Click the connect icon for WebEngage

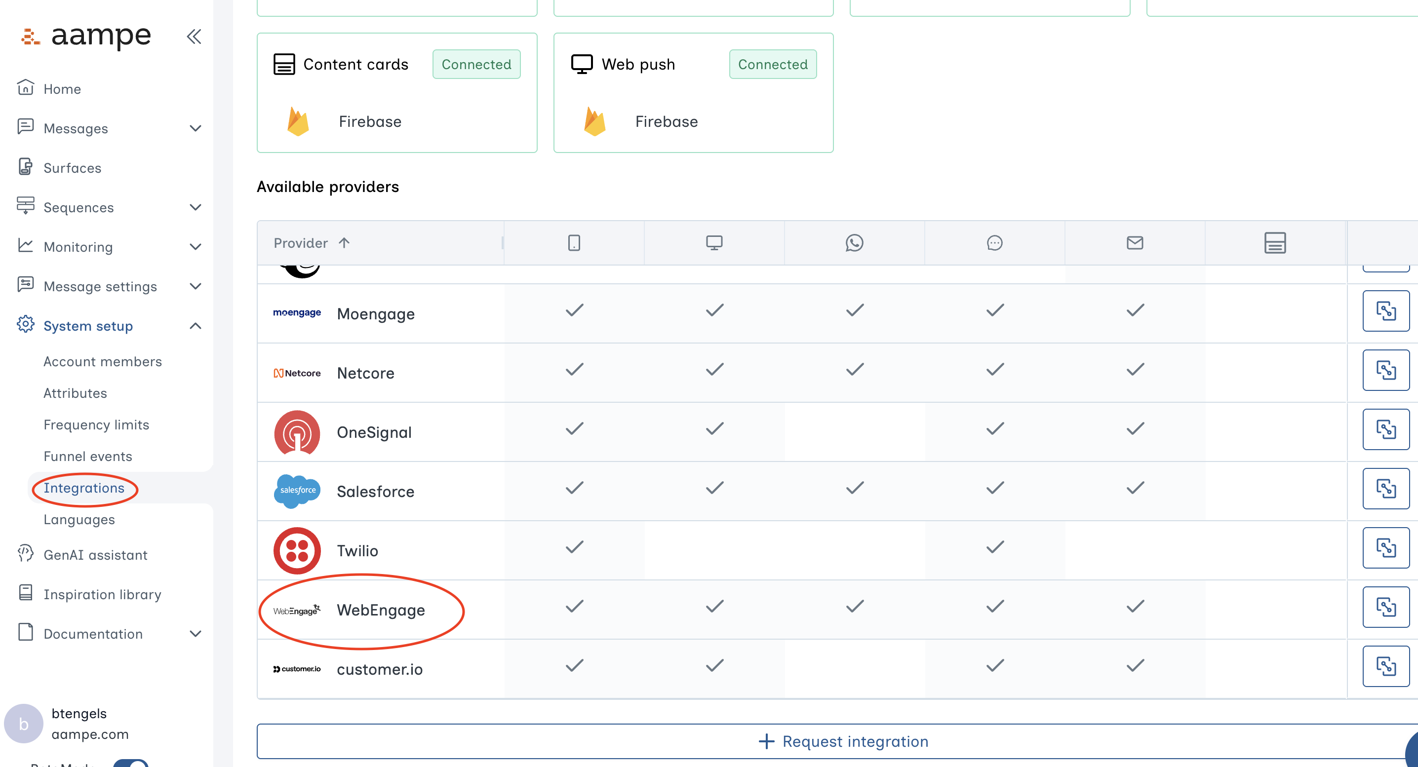1385,607
